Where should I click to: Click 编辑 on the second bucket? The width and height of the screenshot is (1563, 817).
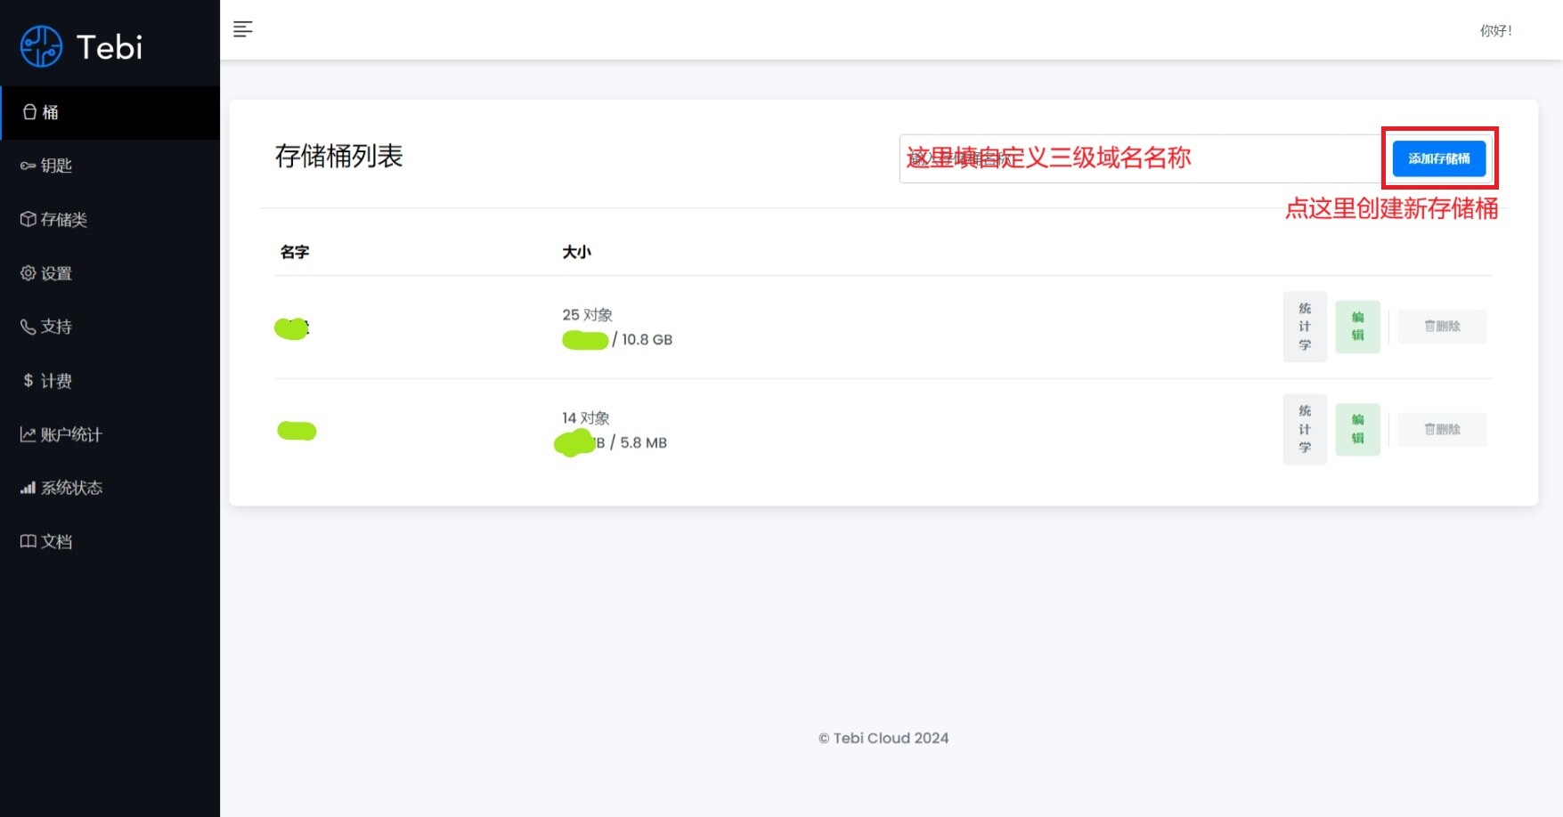(1356, 429)
